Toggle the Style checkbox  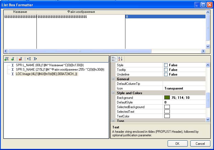pyautogui.click(x=166, y=65)
